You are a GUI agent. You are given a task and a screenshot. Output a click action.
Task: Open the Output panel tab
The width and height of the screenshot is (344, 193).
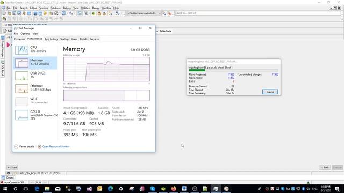pyautogui.click(x=8, y=177)
